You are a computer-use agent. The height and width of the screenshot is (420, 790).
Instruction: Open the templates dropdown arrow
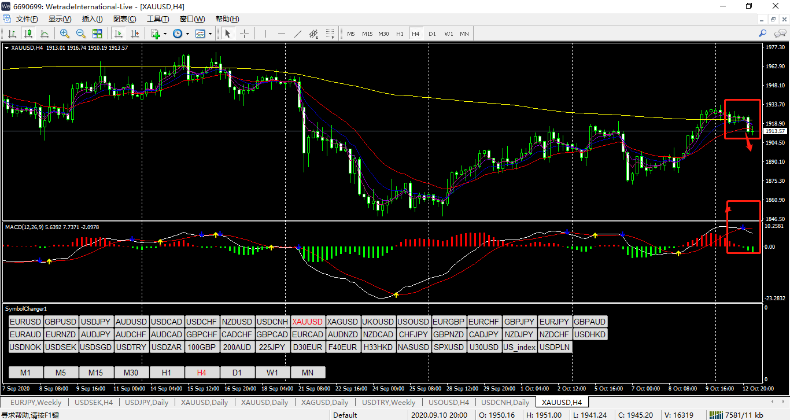point(210,34)
